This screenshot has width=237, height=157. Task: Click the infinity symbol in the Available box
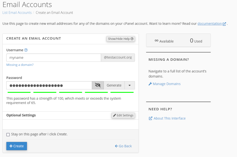coord(156,41)
